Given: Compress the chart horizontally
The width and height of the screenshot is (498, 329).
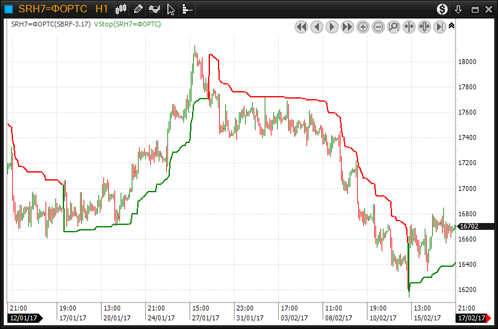Looking at the screenshot, I should [x=409, y=27].
